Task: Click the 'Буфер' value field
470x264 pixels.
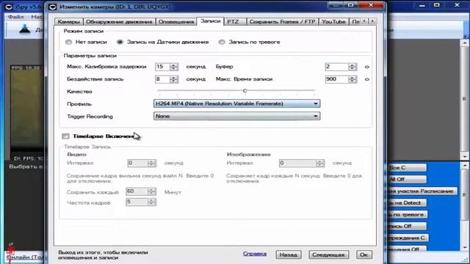Action: tap(337, 67)
